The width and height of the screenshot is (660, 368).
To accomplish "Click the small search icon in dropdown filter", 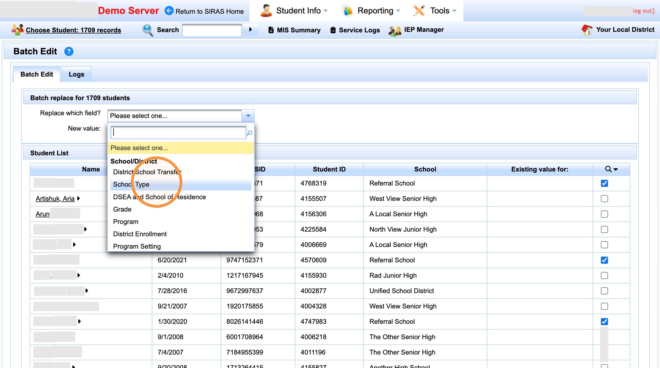I will coord(249,133).
